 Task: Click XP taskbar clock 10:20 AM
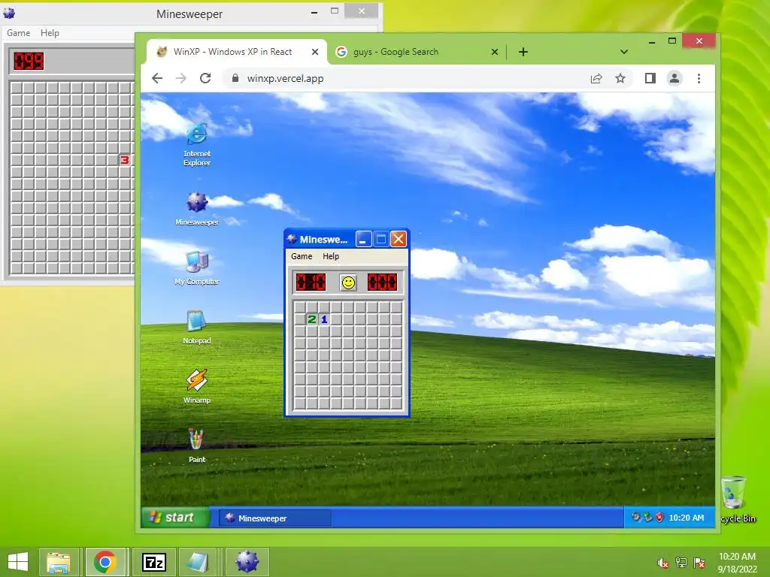pos(686,518)
